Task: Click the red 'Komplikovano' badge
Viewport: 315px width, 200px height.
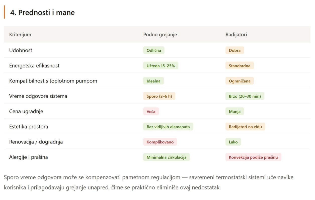Action: 160,142
